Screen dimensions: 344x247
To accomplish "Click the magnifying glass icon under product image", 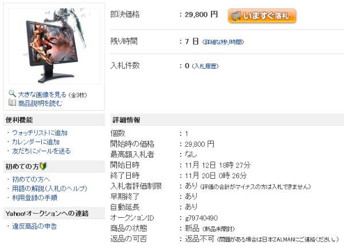I will point(12,93).
